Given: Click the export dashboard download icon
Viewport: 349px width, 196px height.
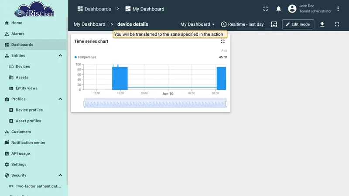Looking at the screenshot, I should tap(322, 24).
